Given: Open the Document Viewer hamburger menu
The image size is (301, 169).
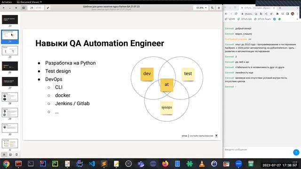Looking at the screenshot, I should tap(219, 8).
